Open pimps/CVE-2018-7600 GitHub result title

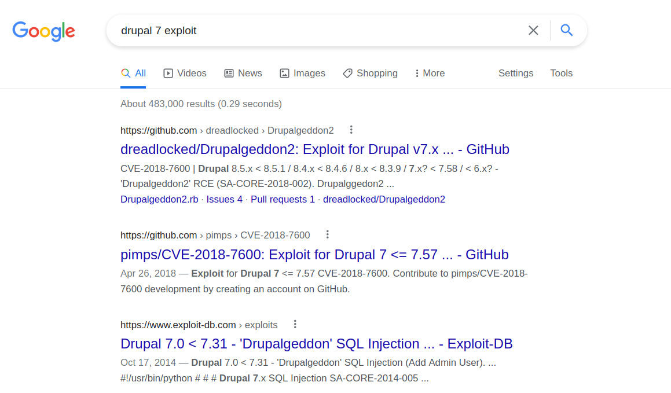[x=314, y=255]
